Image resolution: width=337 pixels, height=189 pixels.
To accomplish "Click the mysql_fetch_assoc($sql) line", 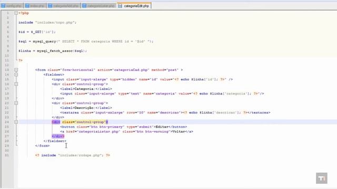I will tap(53, 51).
